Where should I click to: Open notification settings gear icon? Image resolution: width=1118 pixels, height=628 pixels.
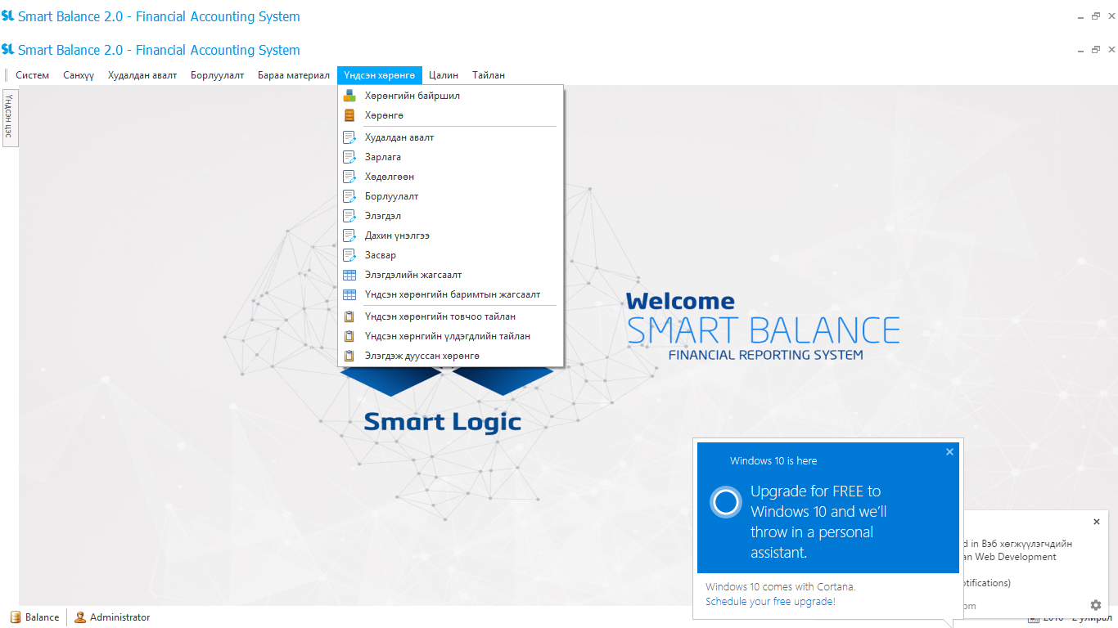[x=1096, y=605]
